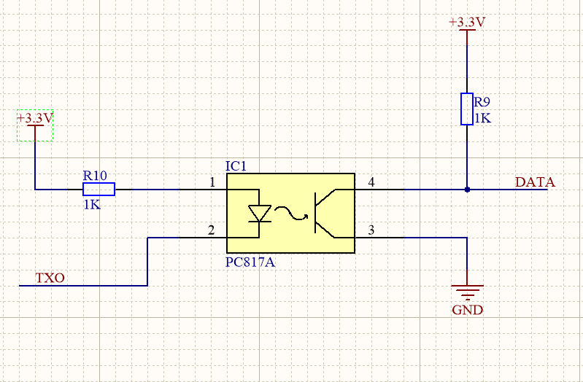
Task: Click the junction dot on the DATA line
Action: point(467,190)
